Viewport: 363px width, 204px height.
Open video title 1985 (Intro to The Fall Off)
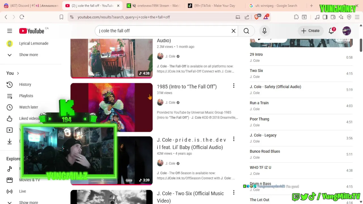pos(187,87)
